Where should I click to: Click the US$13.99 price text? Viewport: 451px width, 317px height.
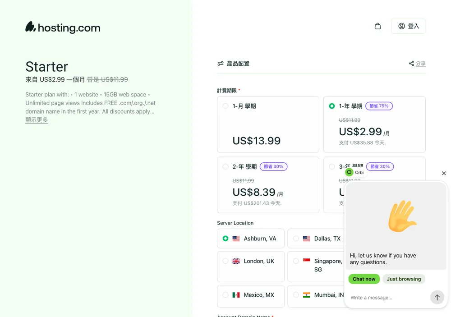click(256, 141)
